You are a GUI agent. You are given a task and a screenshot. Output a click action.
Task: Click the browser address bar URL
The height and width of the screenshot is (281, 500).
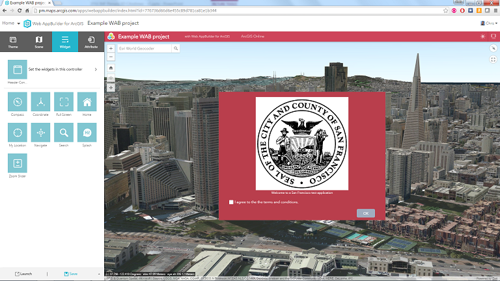pyautogui.click(x=128, y=10)
